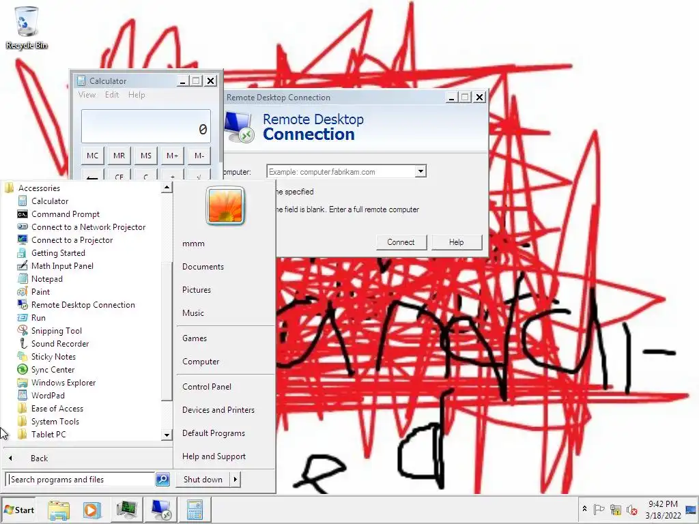Click the M+ calculator key
Screen dimensions: 699x524
(x=173, y=156)
